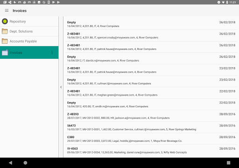
Task: Open Z-483481 invoice from spencer.crosby
Action: point(151,35)
